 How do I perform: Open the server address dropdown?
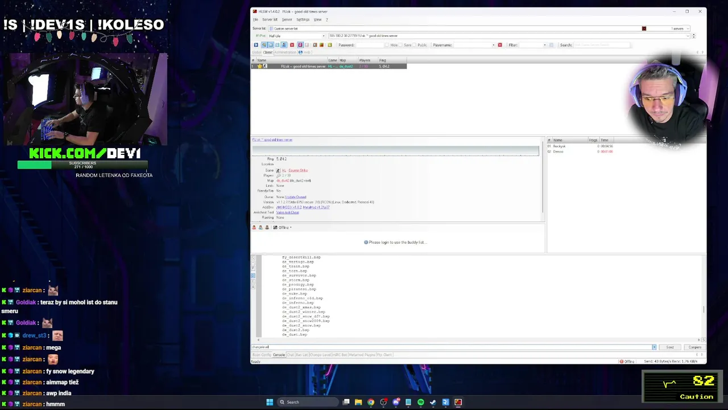click(x=688, y=36)
